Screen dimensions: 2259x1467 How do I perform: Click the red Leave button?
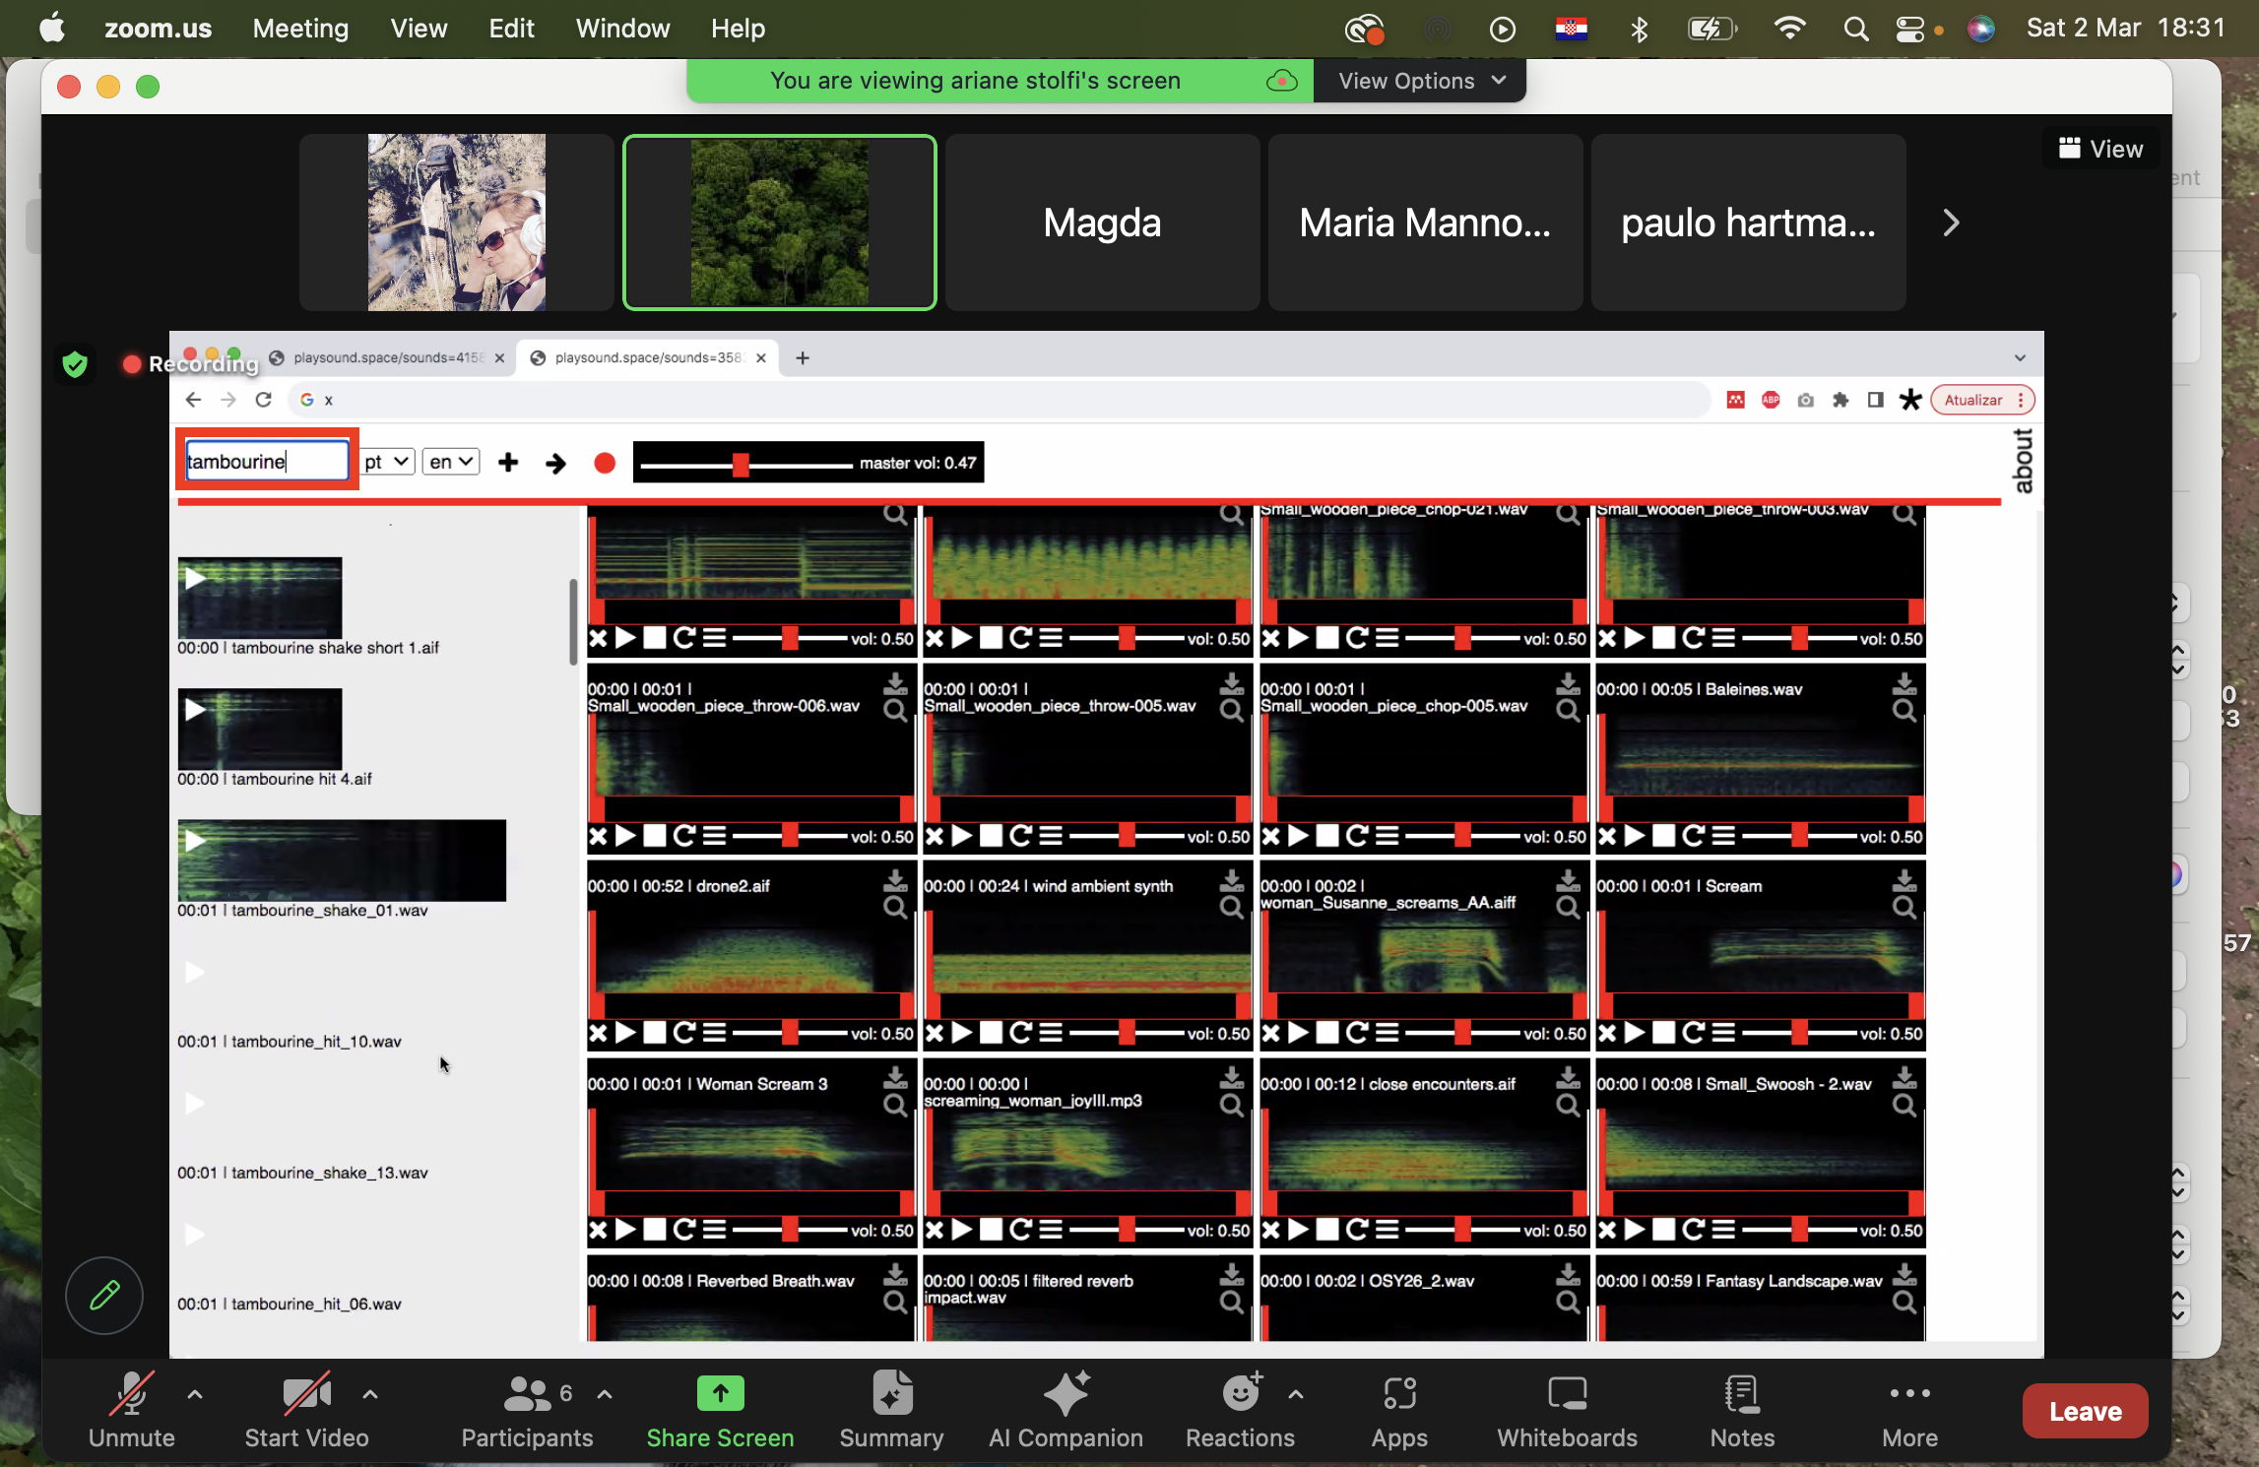2084,1411
